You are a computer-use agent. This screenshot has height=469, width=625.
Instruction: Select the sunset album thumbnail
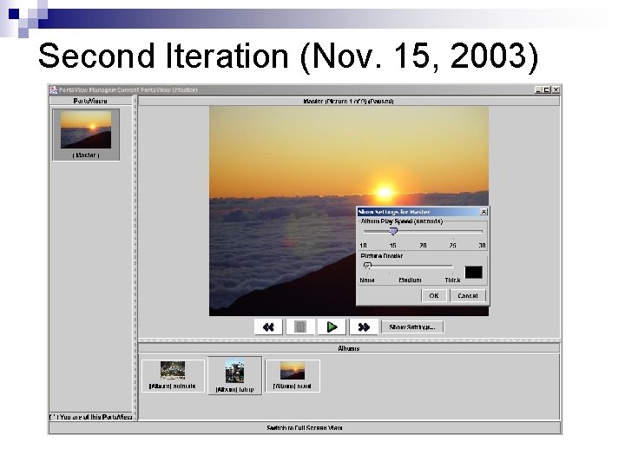click(x=293, y=376)
